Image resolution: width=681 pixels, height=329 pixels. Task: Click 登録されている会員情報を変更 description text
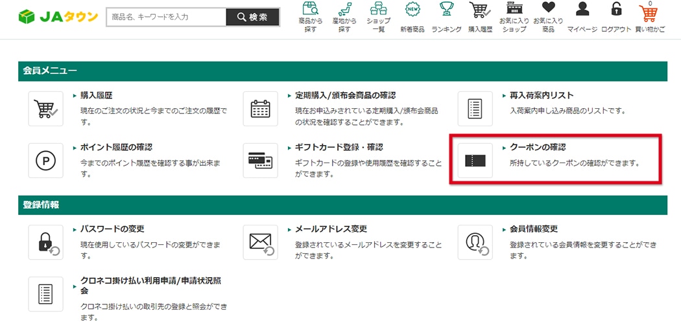click(583, 250)
